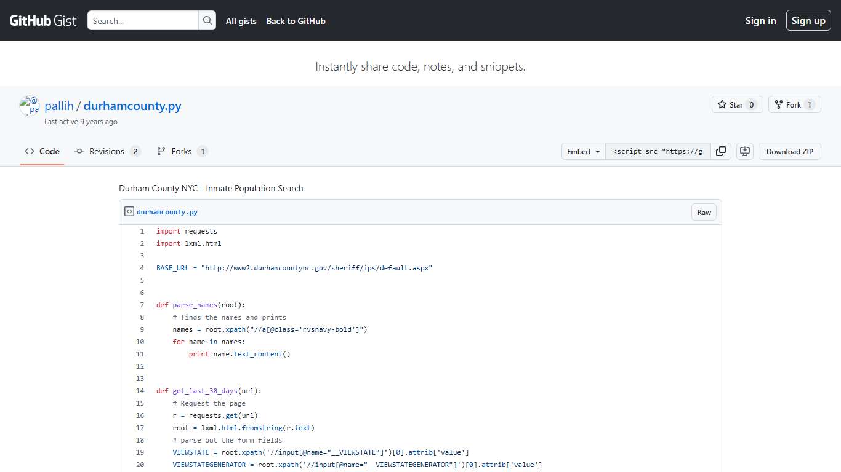Click the Fork icon on the Fork button

[x=778, y=104]
